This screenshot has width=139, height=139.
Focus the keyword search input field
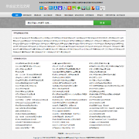(x=59, y=23)
